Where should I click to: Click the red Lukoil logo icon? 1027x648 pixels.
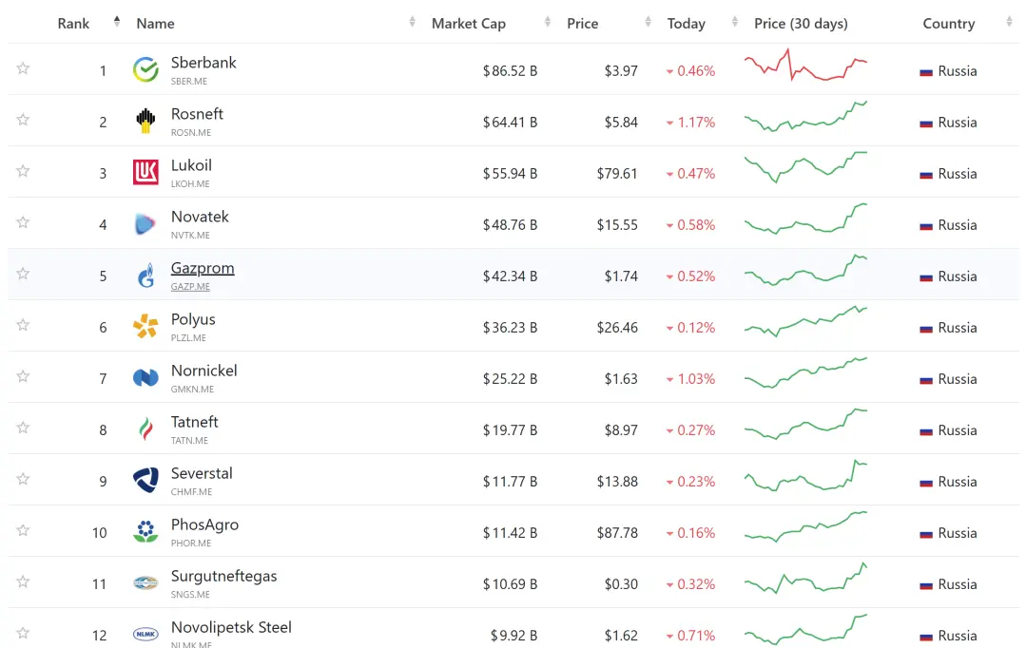click(x=145, y=172)
